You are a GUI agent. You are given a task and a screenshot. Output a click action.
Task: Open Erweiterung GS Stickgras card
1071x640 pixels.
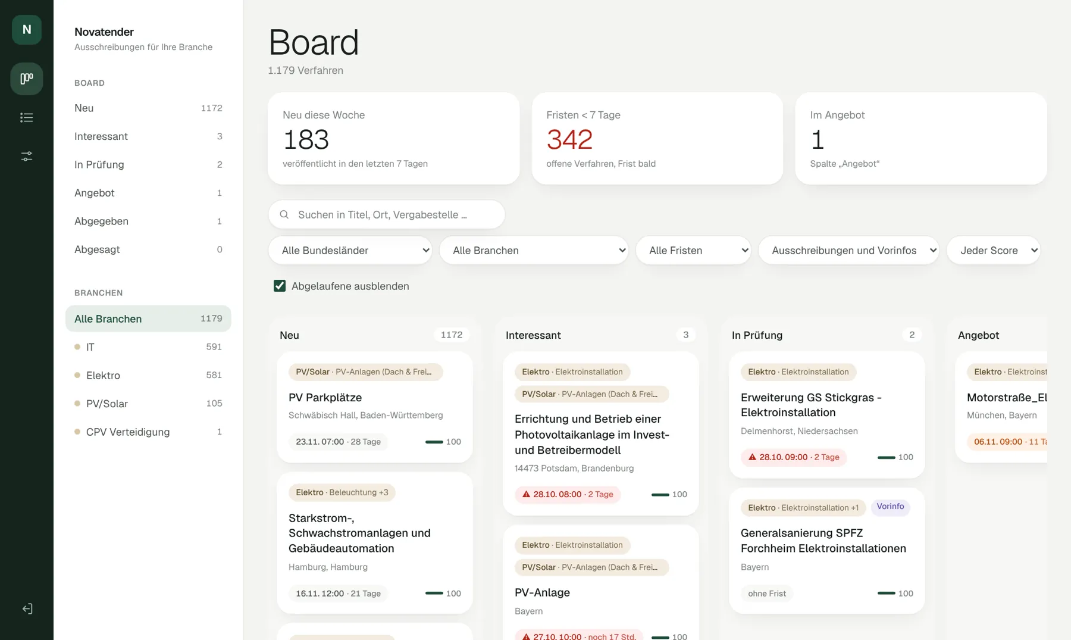827,415
